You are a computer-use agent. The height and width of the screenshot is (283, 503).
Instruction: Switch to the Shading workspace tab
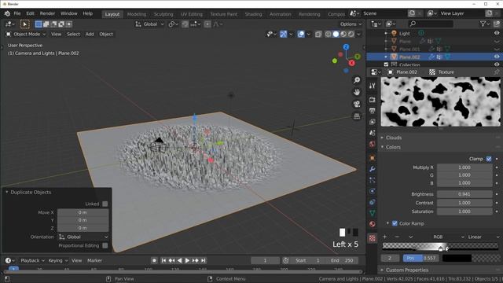253,14
